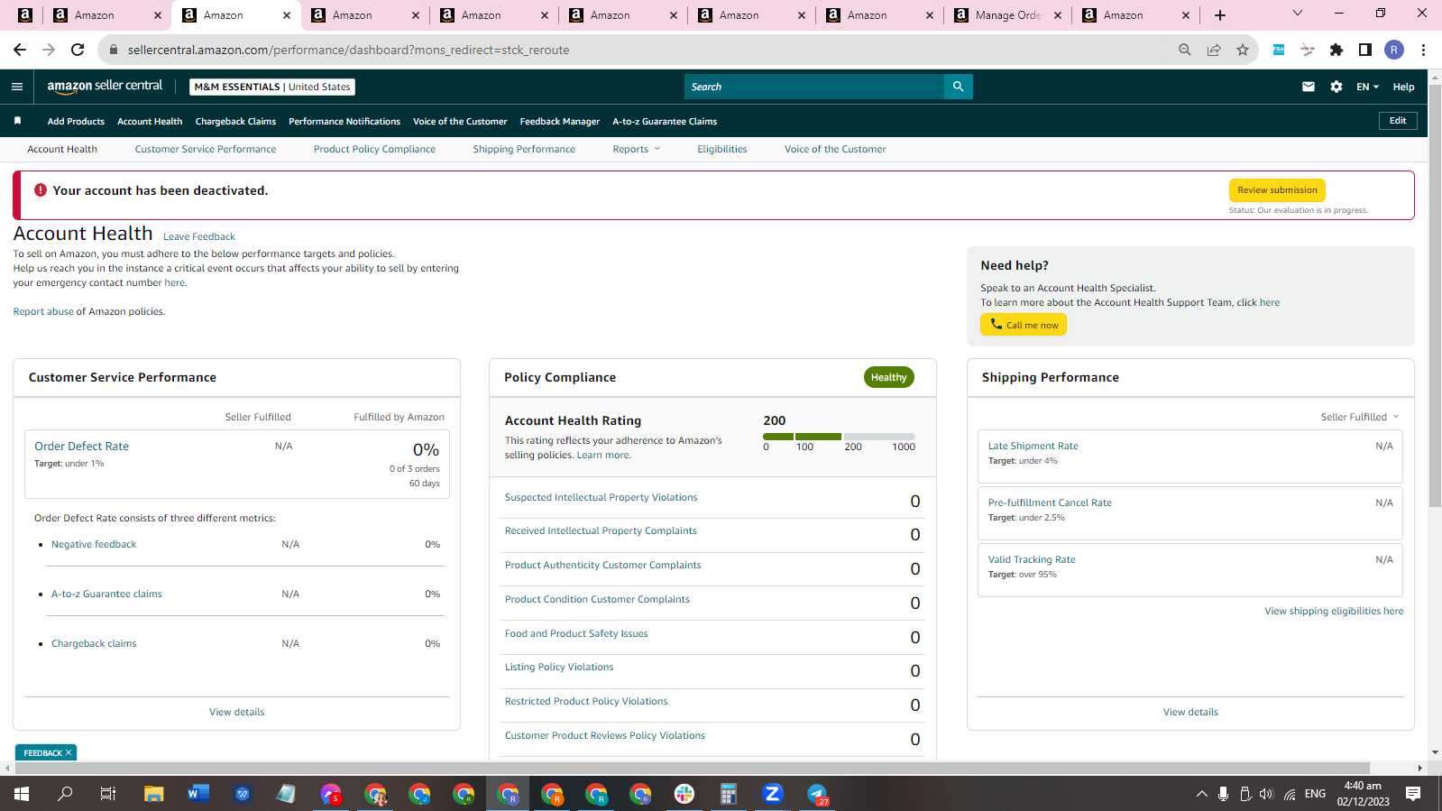This screenshot has width=1442, height=811.
Task: Close the FEEDBACK tab widget
Action: click(69, 752)
